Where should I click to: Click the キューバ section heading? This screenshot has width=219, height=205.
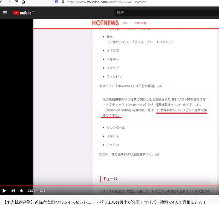click(110, 179)
